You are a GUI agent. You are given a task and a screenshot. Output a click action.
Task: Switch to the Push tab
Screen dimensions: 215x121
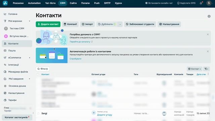pyautogui.click(x=97, y=3)
